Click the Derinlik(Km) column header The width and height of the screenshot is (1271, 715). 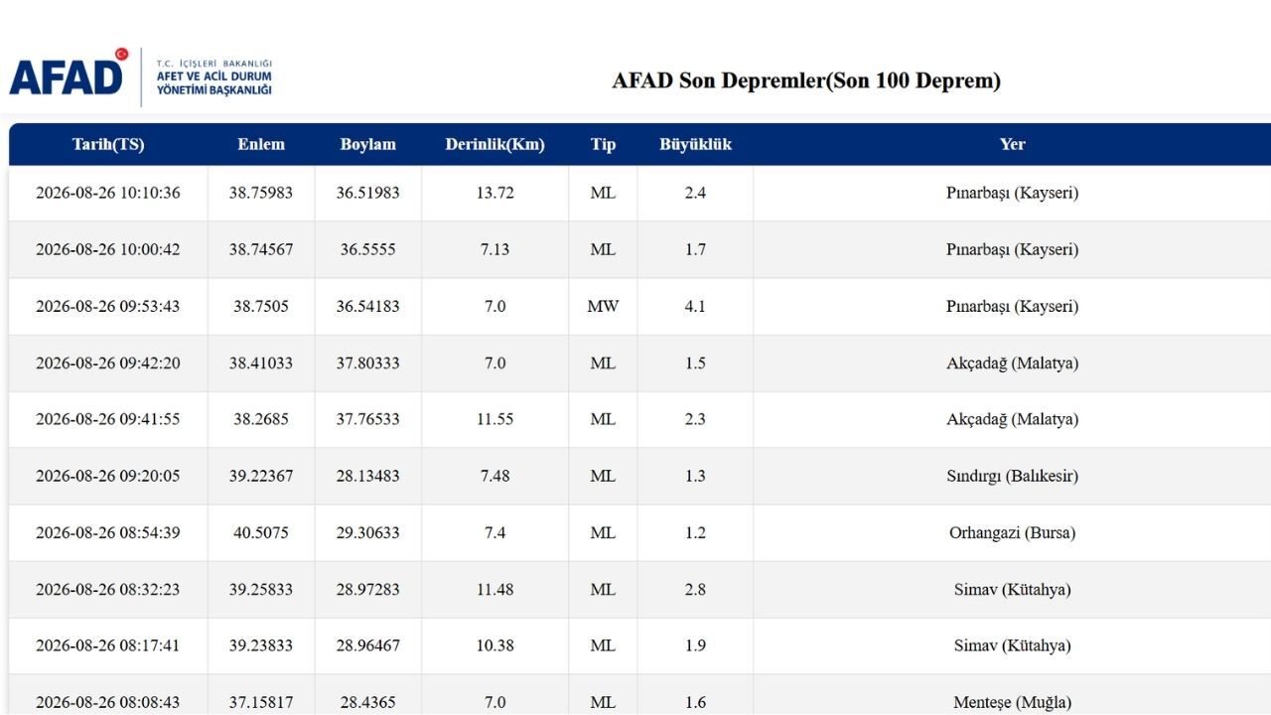[x=494, y=144]
